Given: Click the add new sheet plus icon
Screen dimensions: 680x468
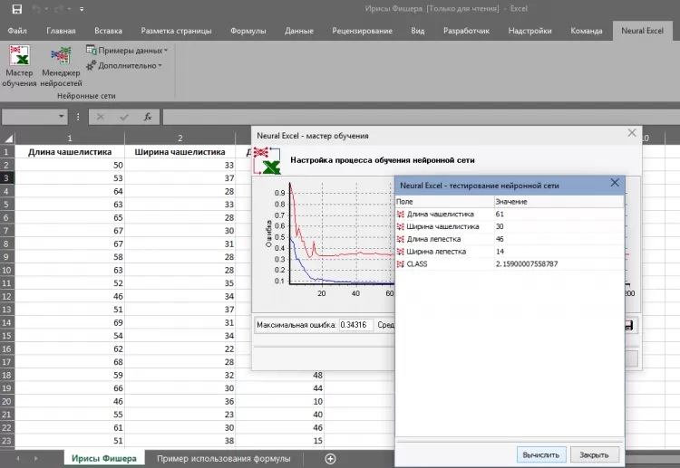Looking at the screenshot, I should [x=330, y=458].
